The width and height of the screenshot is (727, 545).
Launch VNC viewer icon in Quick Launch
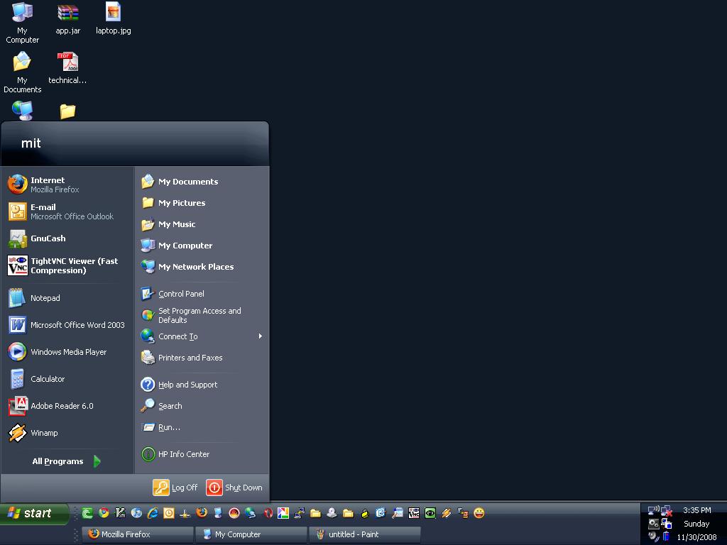click(x=414, y=512)
